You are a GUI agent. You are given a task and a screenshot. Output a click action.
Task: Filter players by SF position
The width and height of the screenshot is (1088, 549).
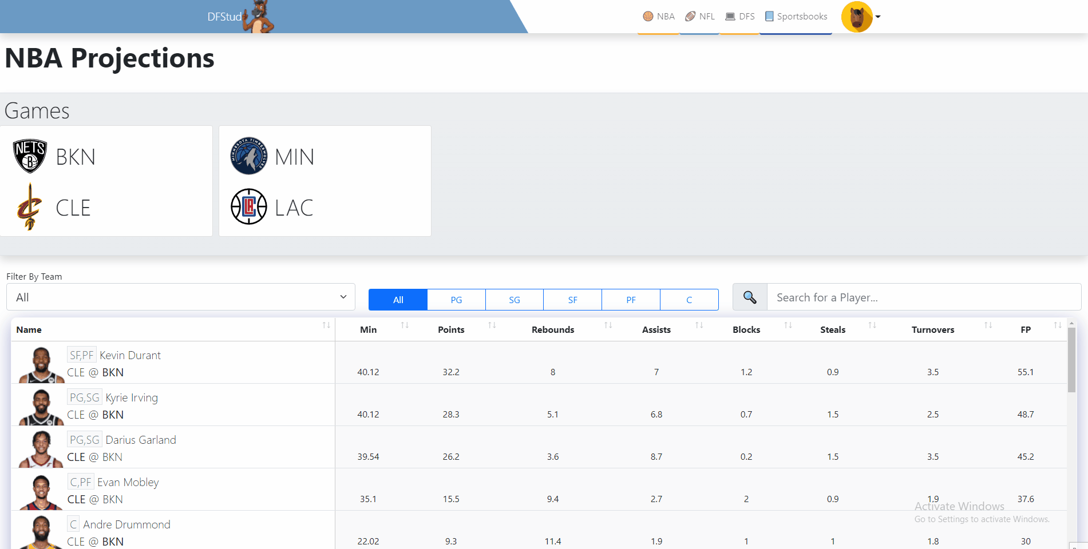[x=572, y=300]
